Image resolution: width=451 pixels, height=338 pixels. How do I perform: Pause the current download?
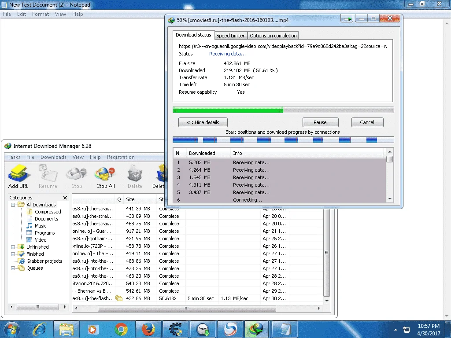(320, 122)
